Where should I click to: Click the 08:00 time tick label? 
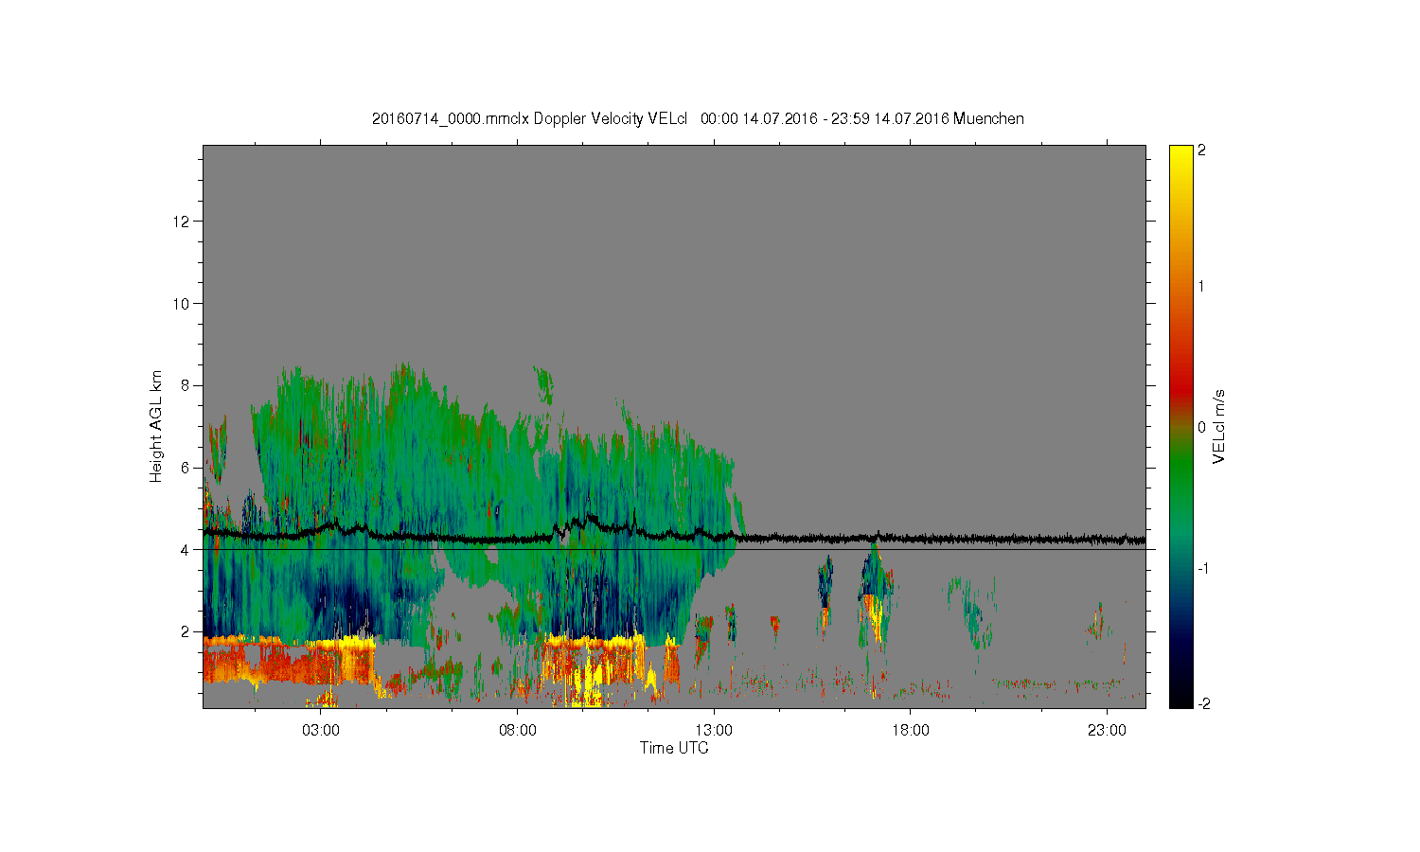518,731
